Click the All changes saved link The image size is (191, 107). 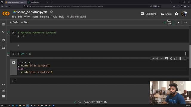76,17
